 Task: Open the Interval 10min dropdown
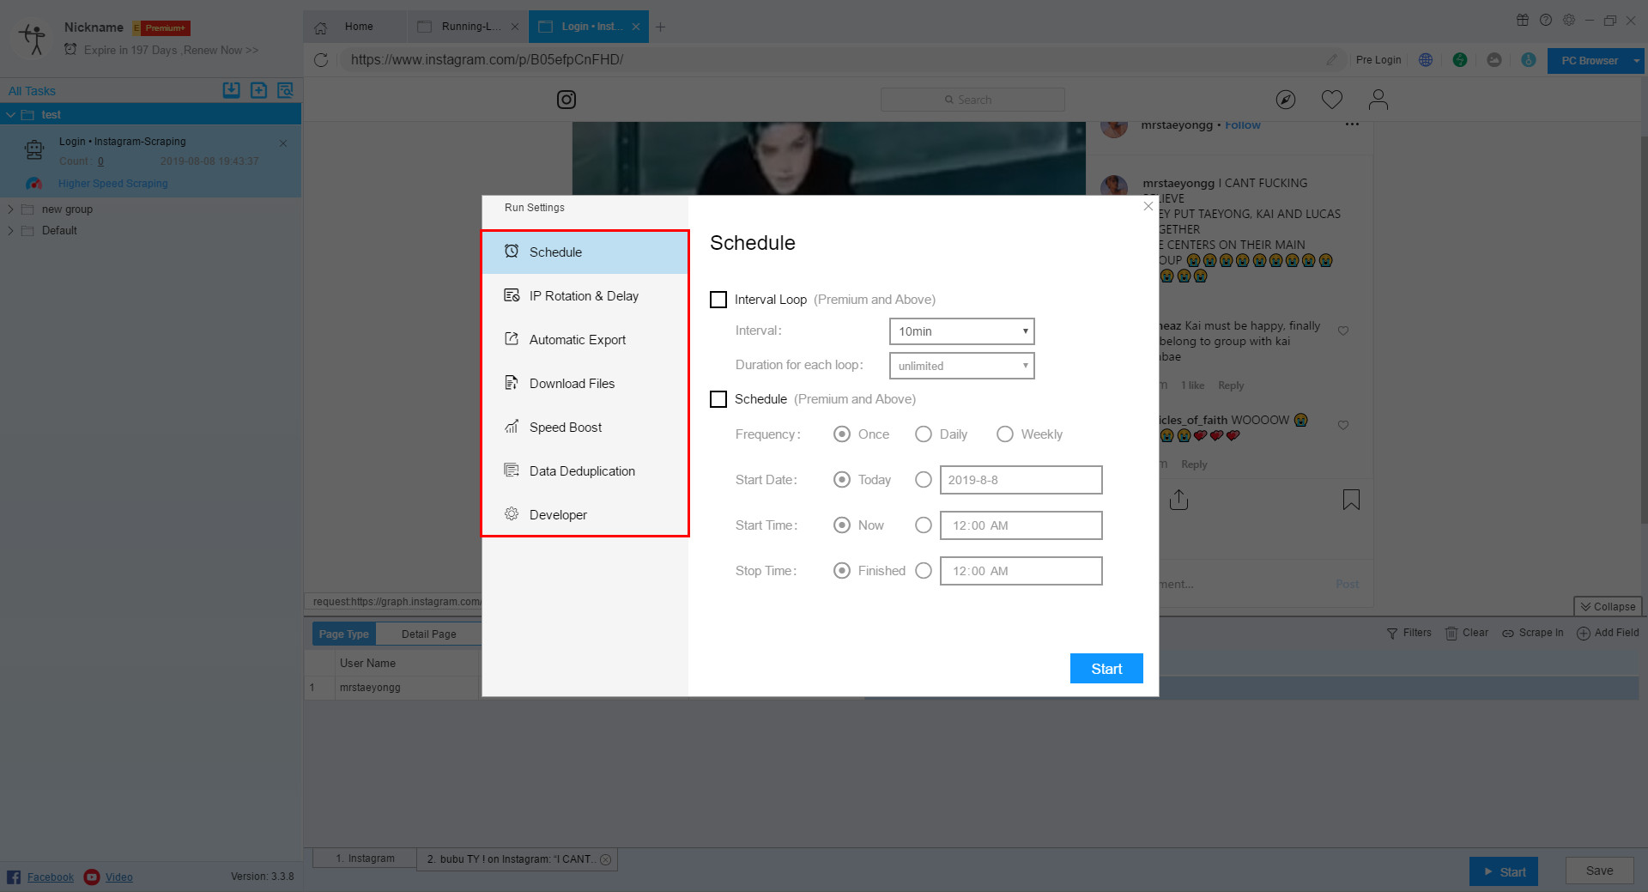pos(961,331)
